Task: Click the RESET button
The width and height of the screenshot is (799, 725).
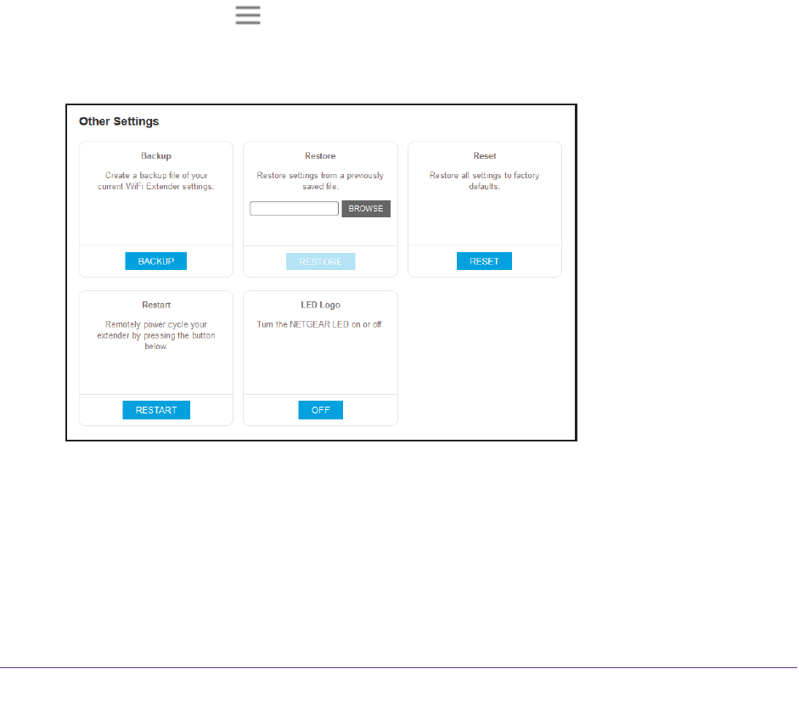Action: click(x=484, y=261)
